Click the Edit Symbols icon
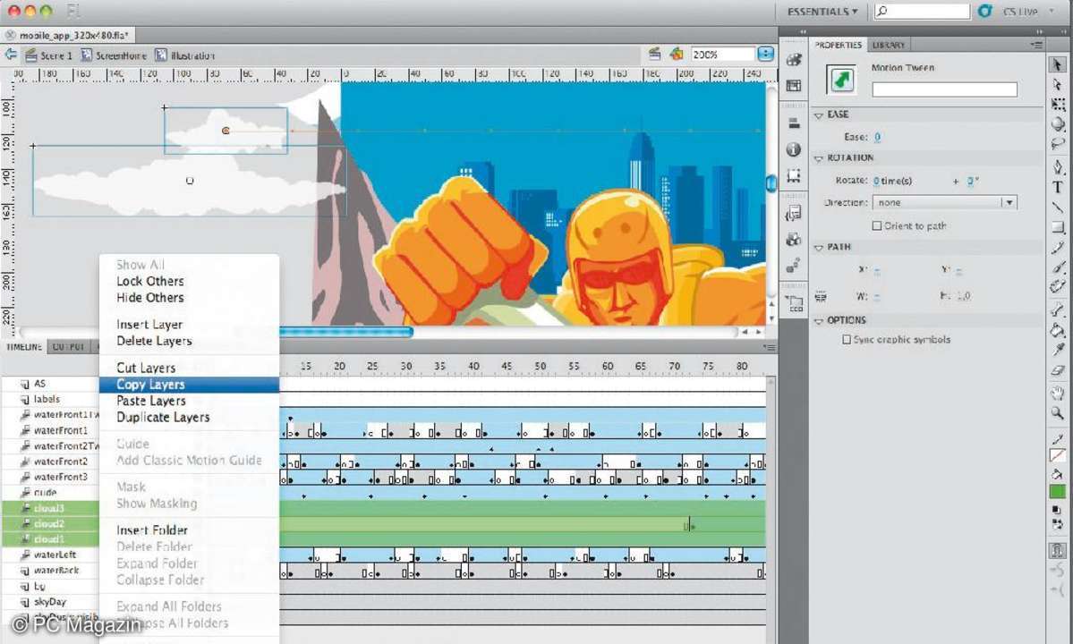 [x=677, y=54]
